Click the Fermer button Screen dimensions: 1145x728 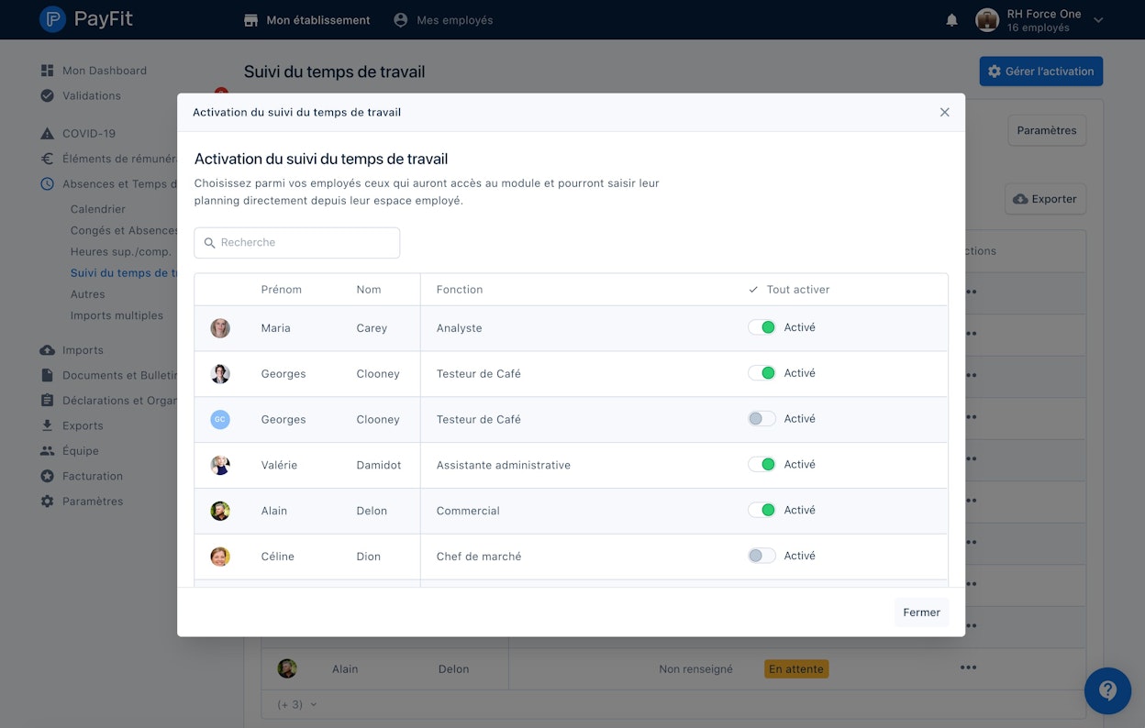point(921,612)
